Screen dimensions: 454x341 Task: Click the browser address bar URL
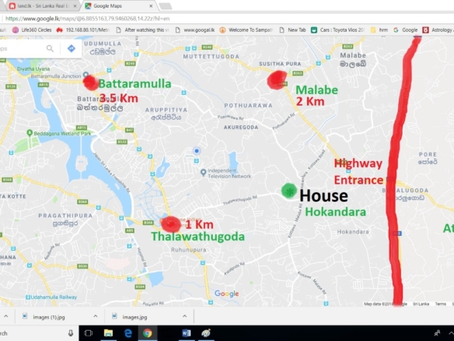coord(87,19)
